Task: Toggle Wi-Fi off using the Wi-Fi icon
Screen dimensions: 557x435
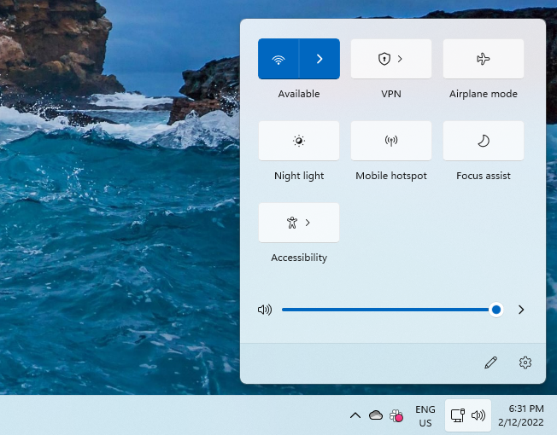Action: 278,59
